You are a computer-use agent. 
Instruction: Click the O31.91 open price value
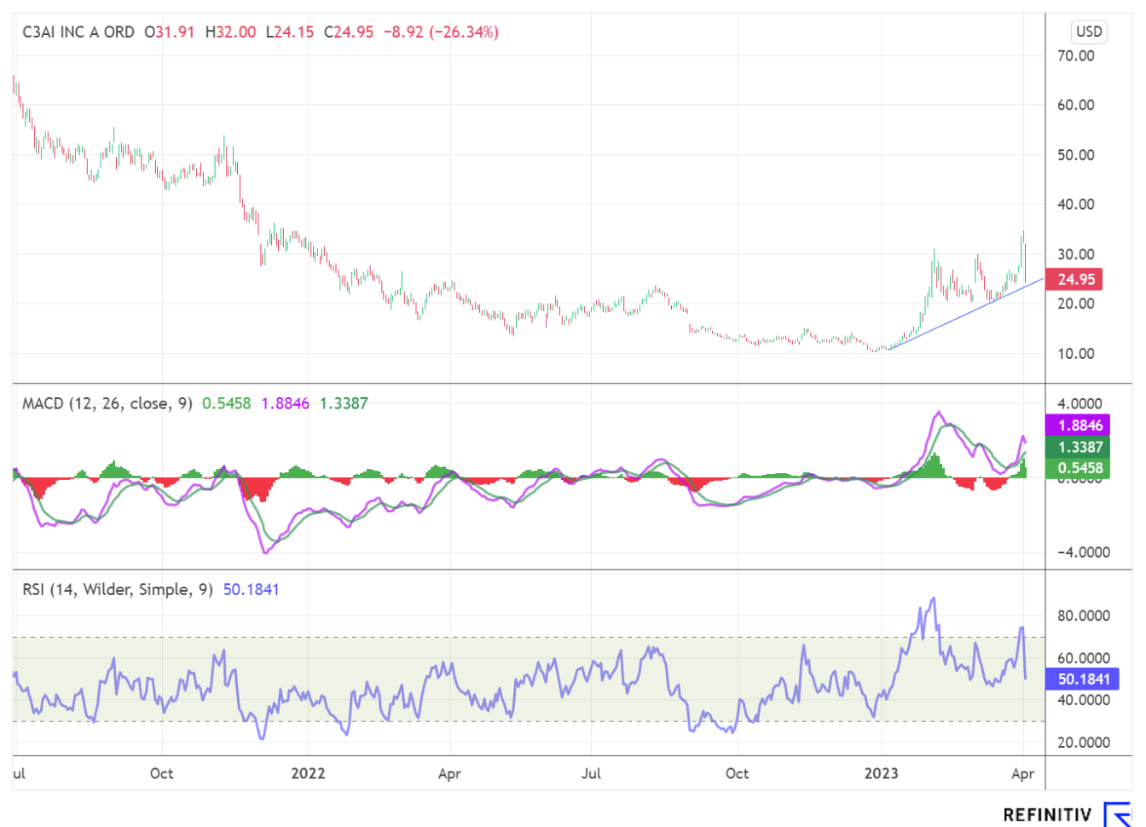click(x=170, y=32)
